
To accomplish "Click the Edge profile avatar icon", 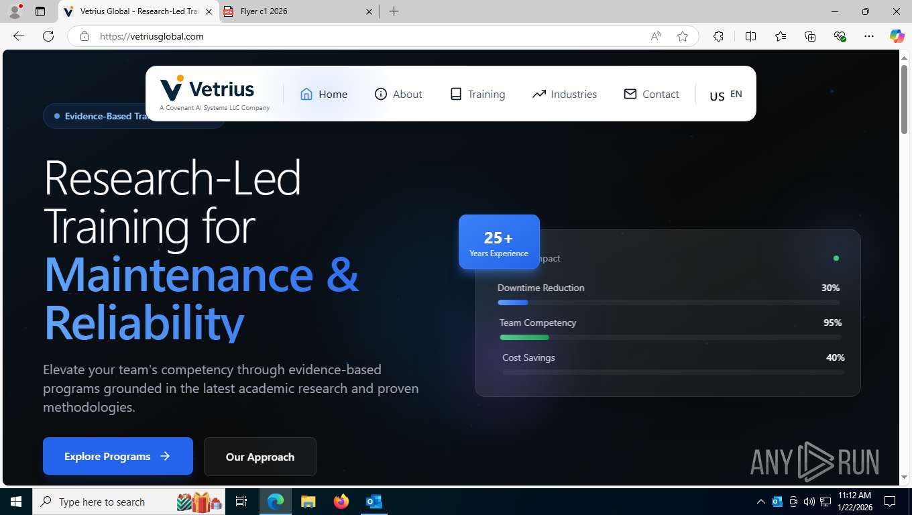I will tap(15, 11).
